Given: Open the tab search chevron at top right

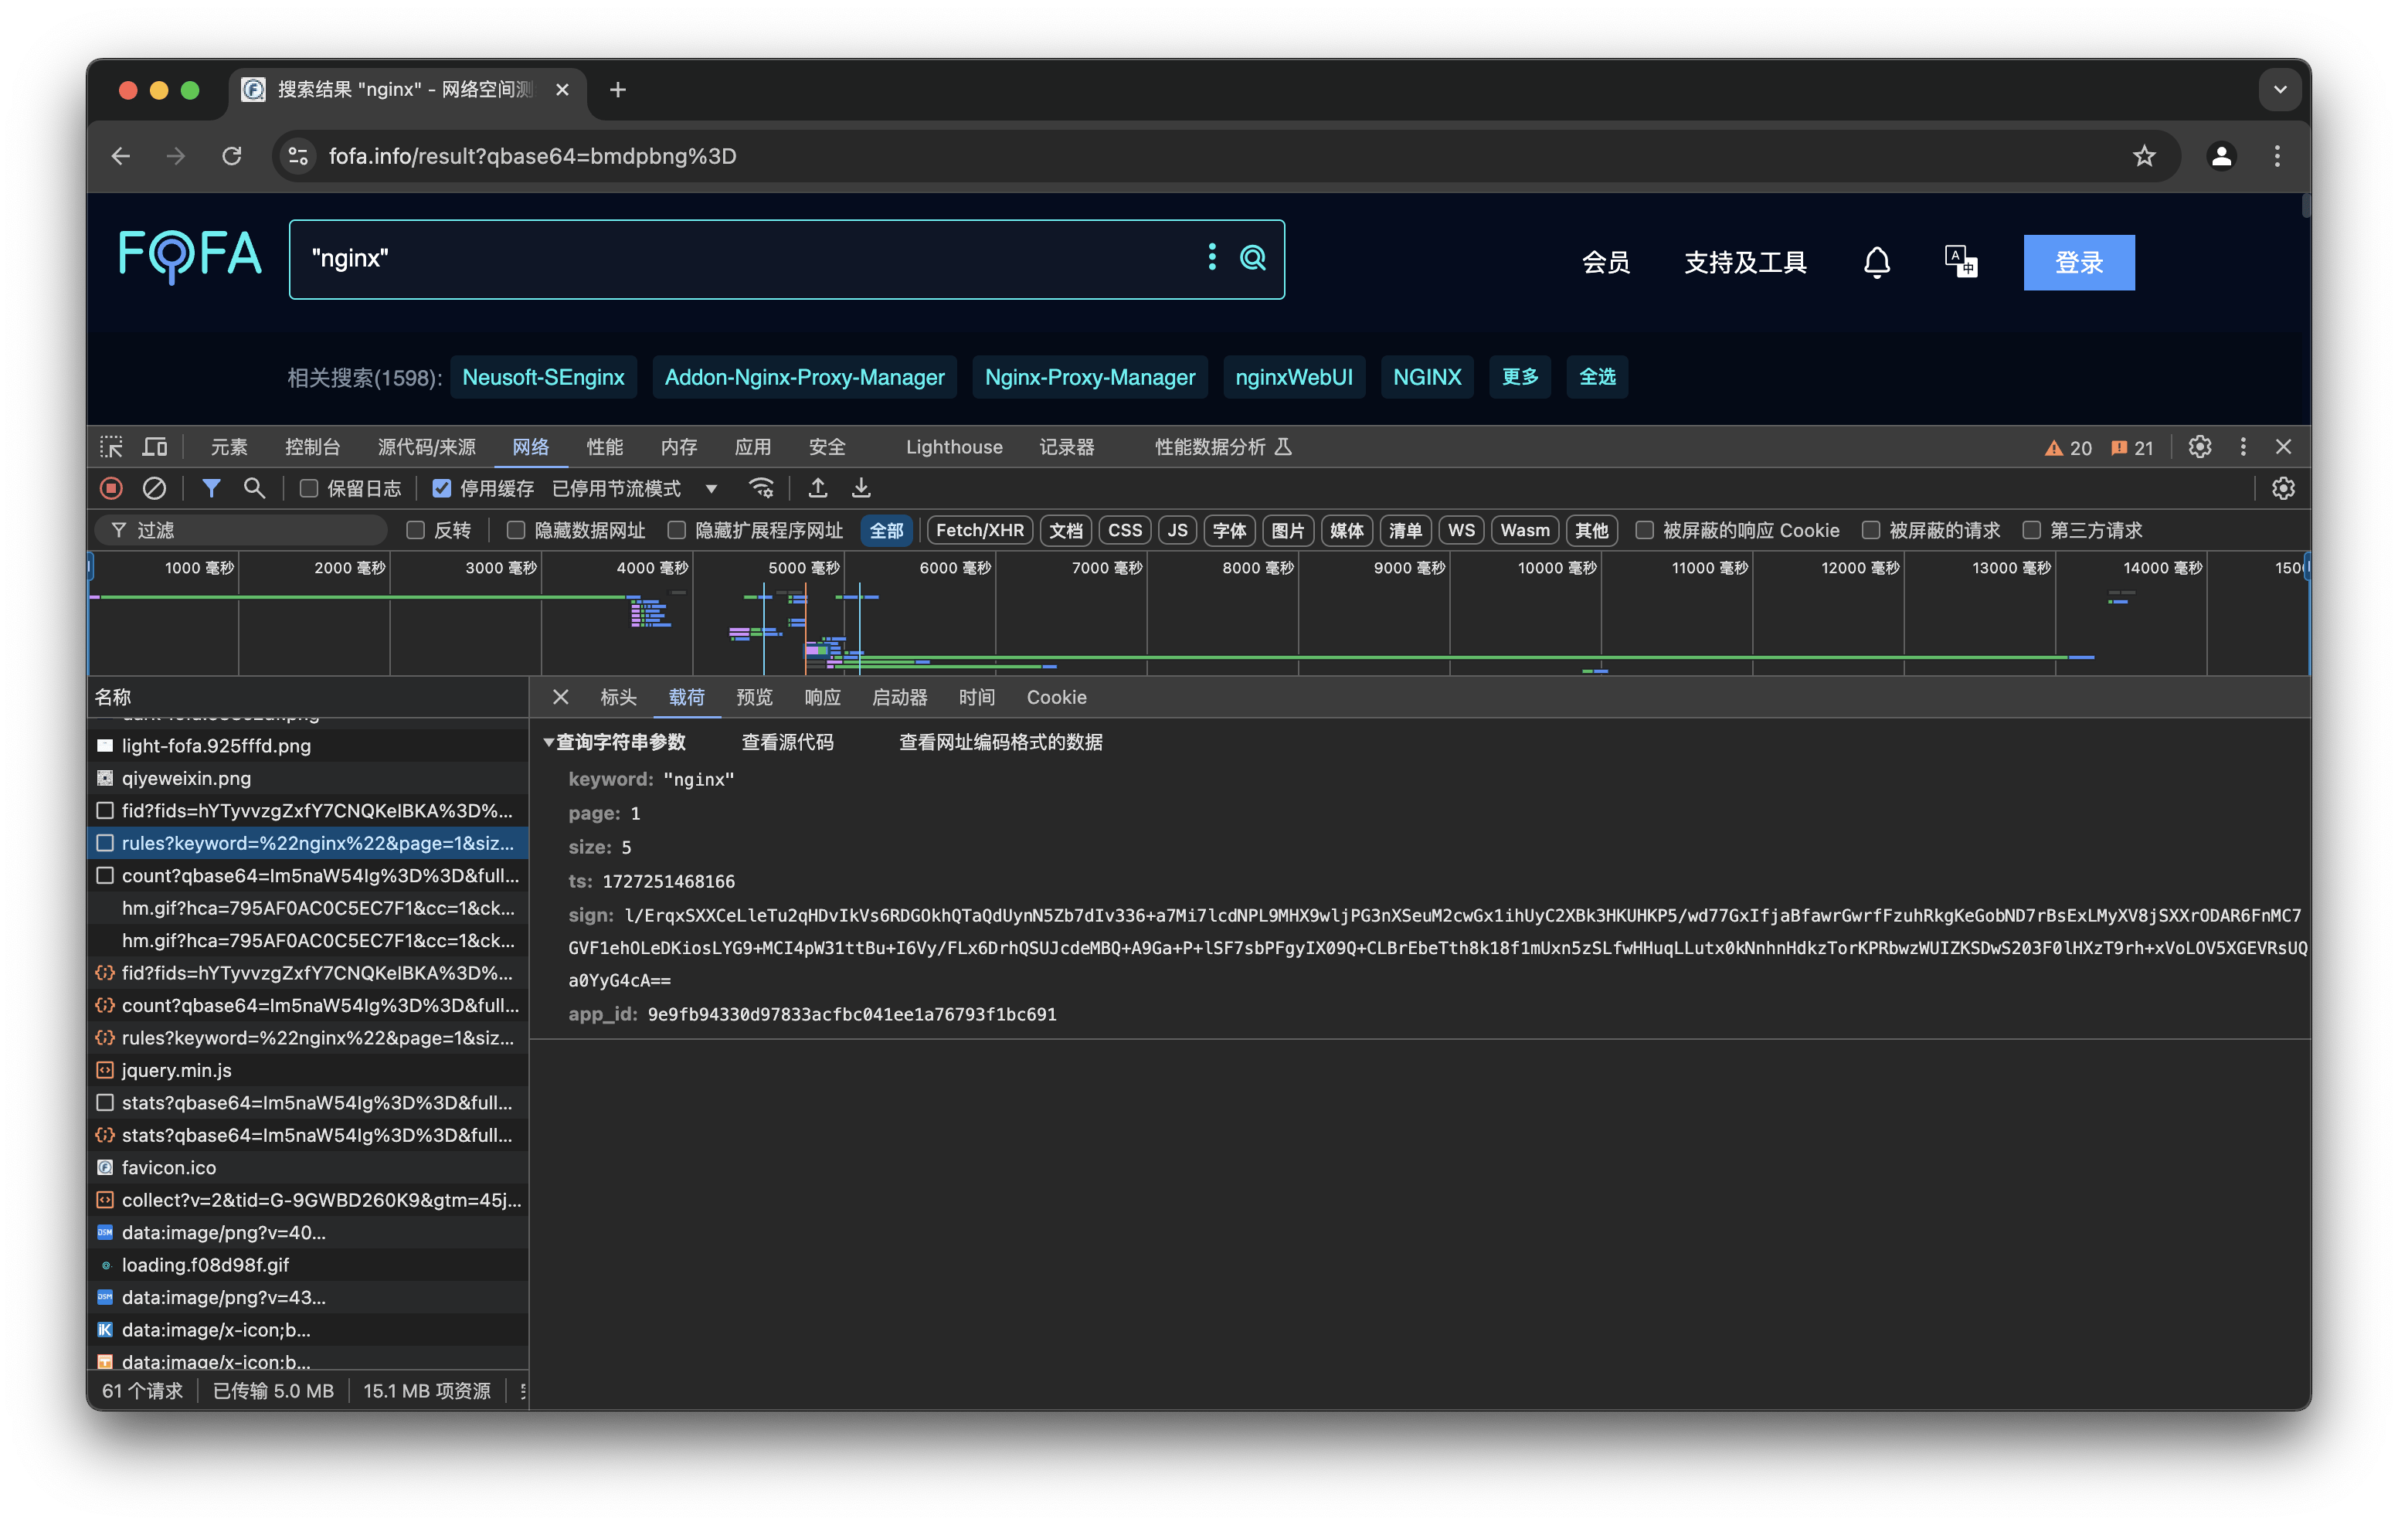Looking at the screenshot, I should [2280, 90].
